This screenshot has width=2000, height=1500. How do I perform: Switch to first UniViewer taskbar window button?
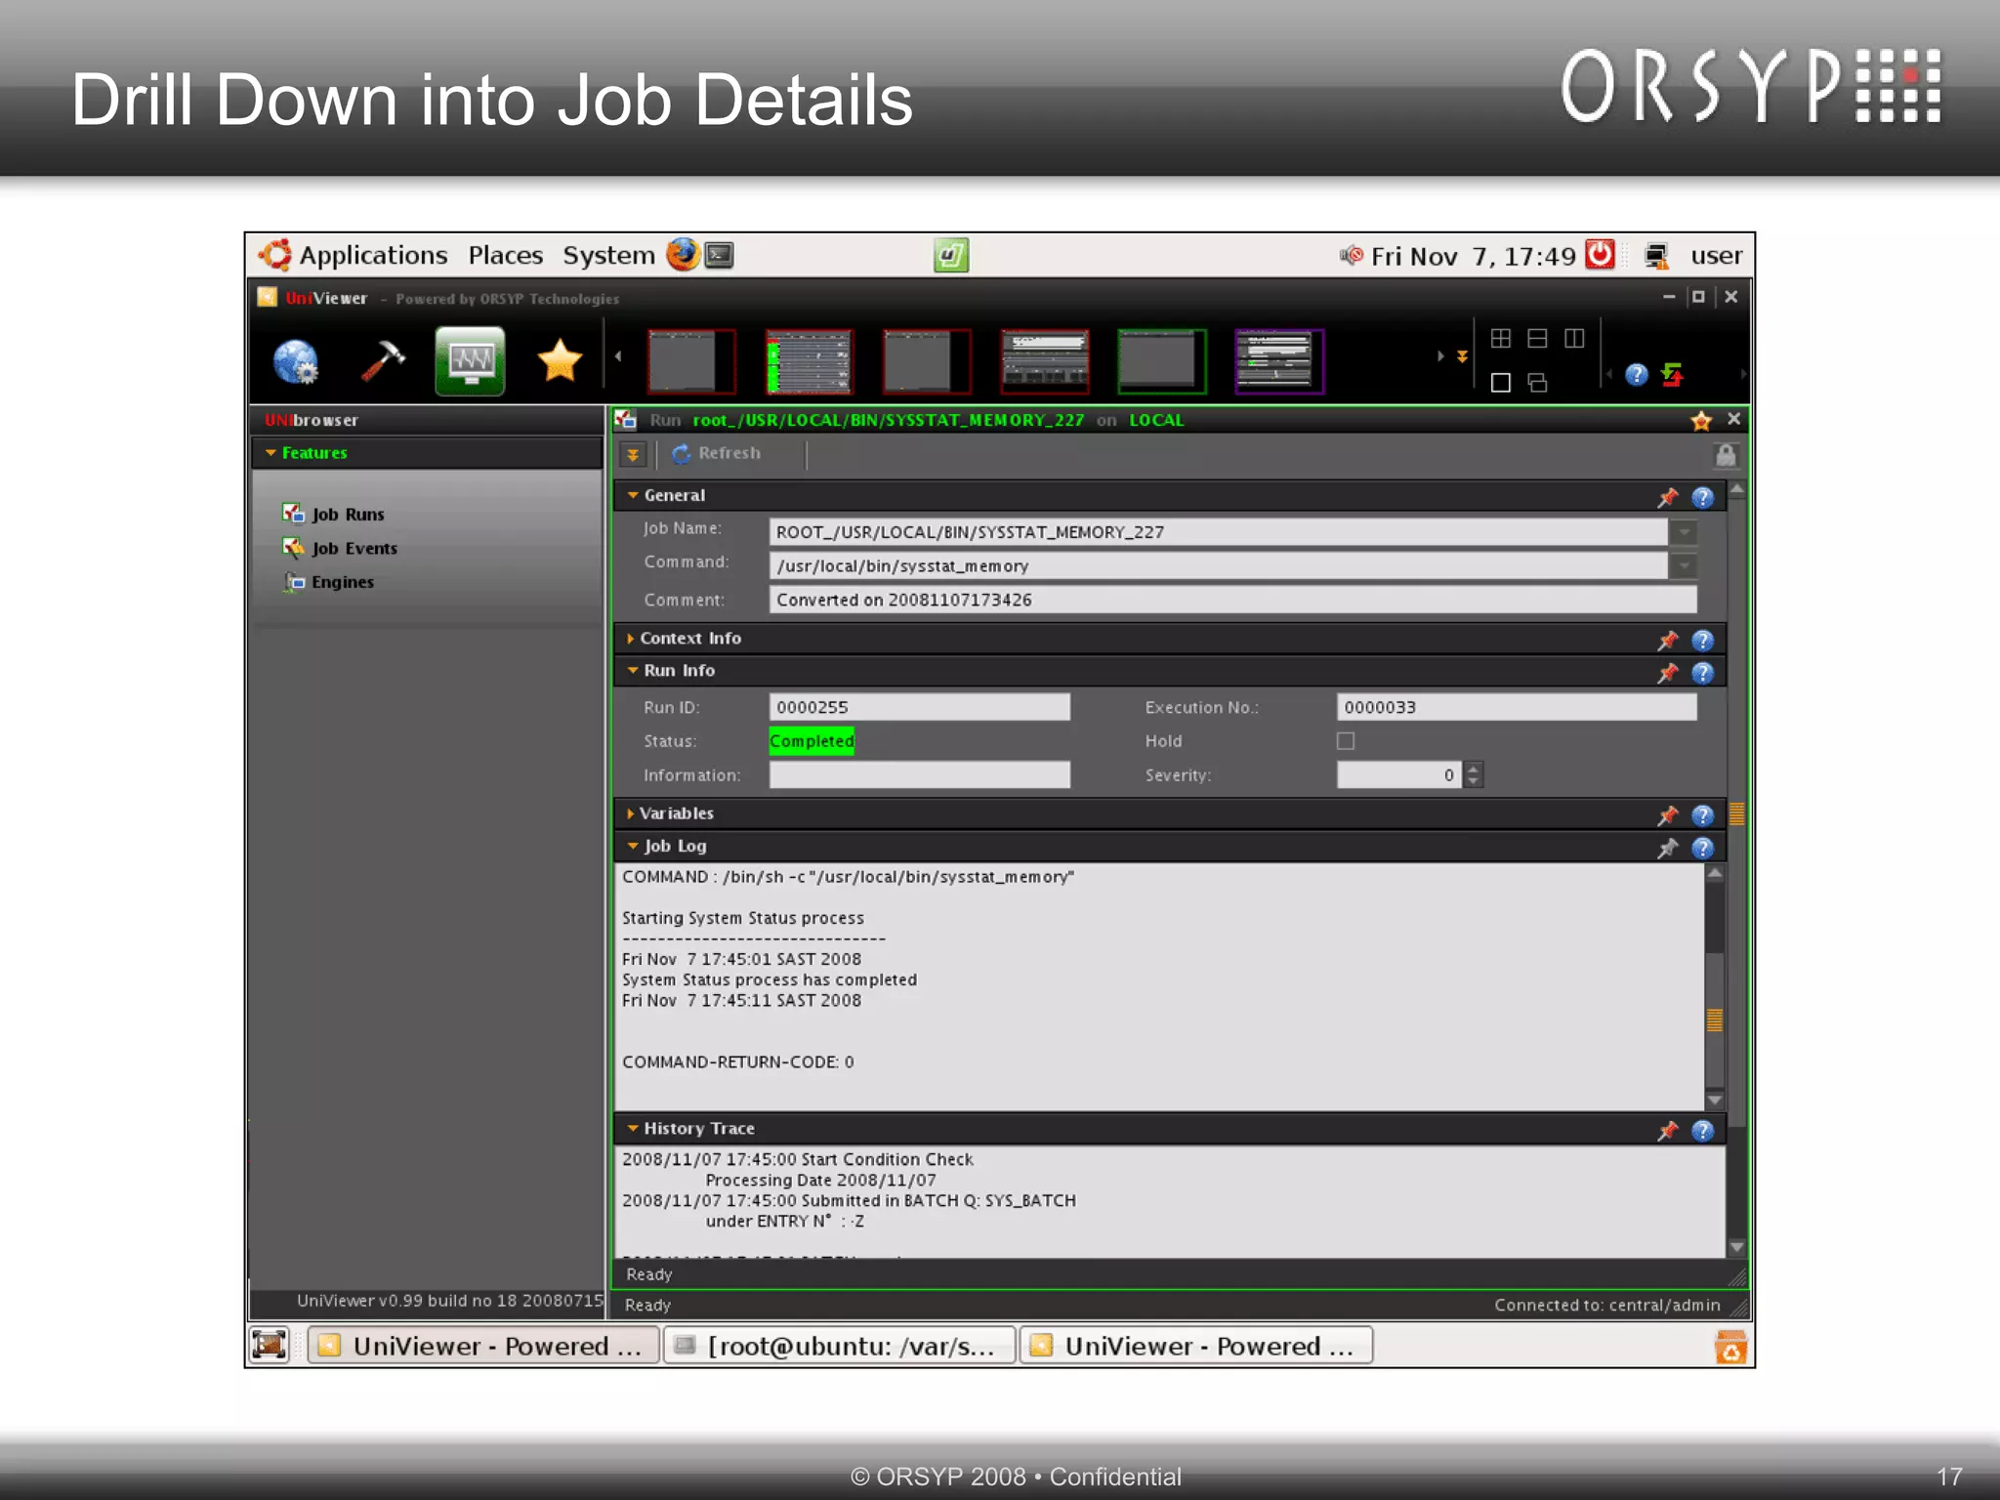[484, 1346]
